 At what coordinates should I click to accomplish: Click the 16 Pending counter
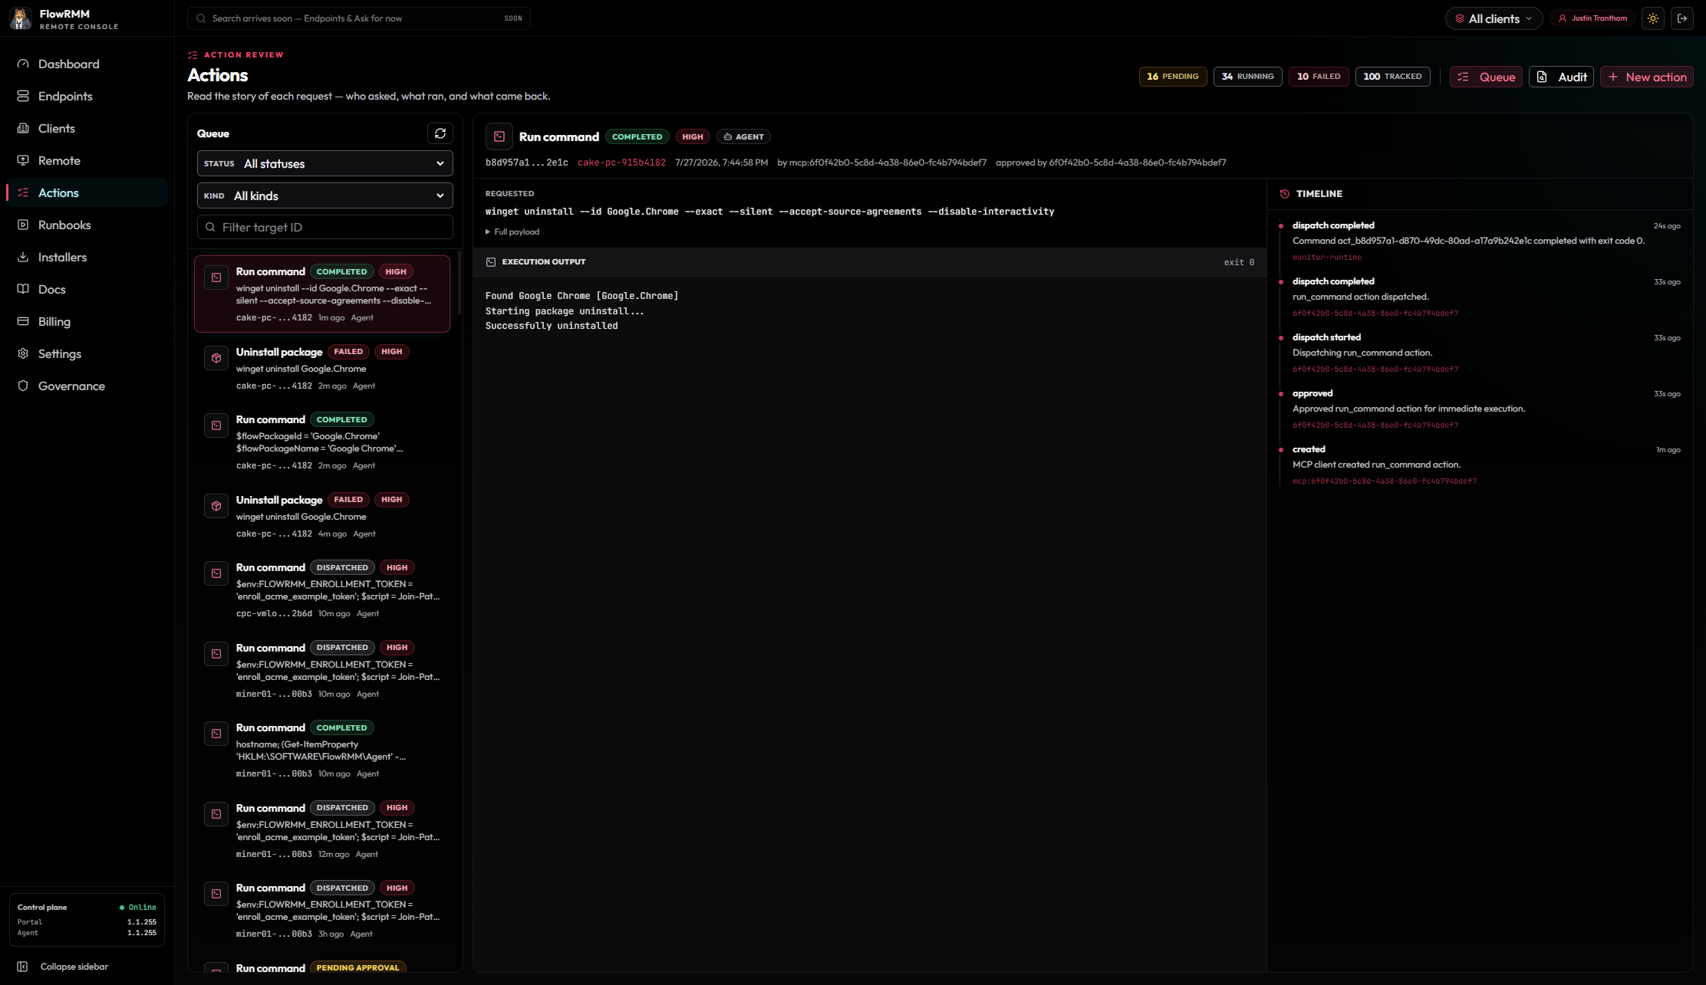(x=1173, y=77)
